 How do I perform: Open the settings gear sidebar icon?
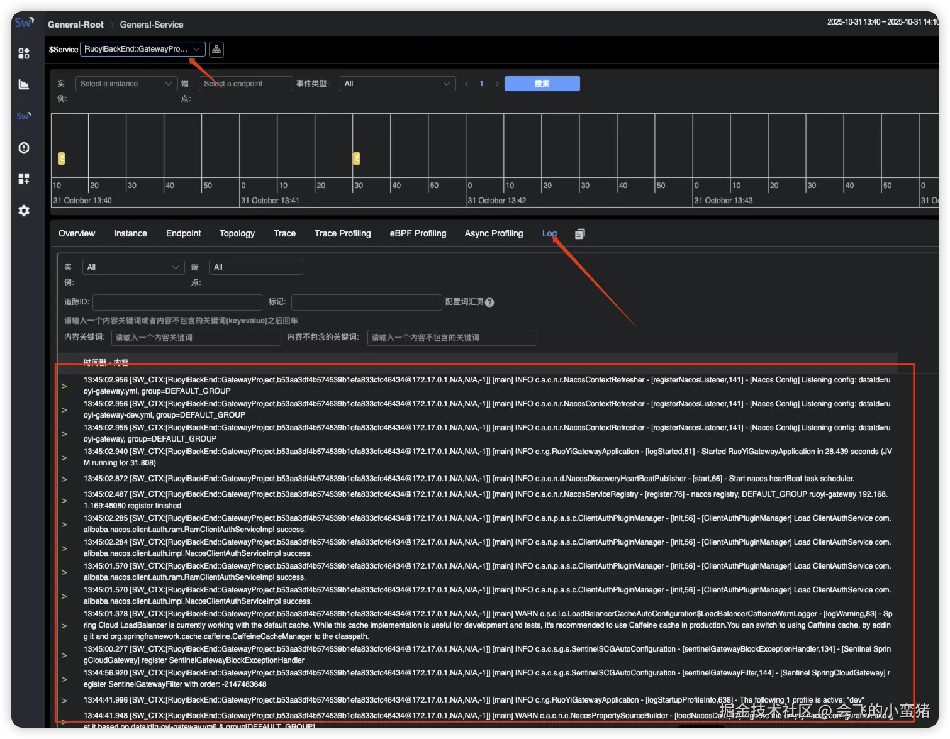pos(24,211)
